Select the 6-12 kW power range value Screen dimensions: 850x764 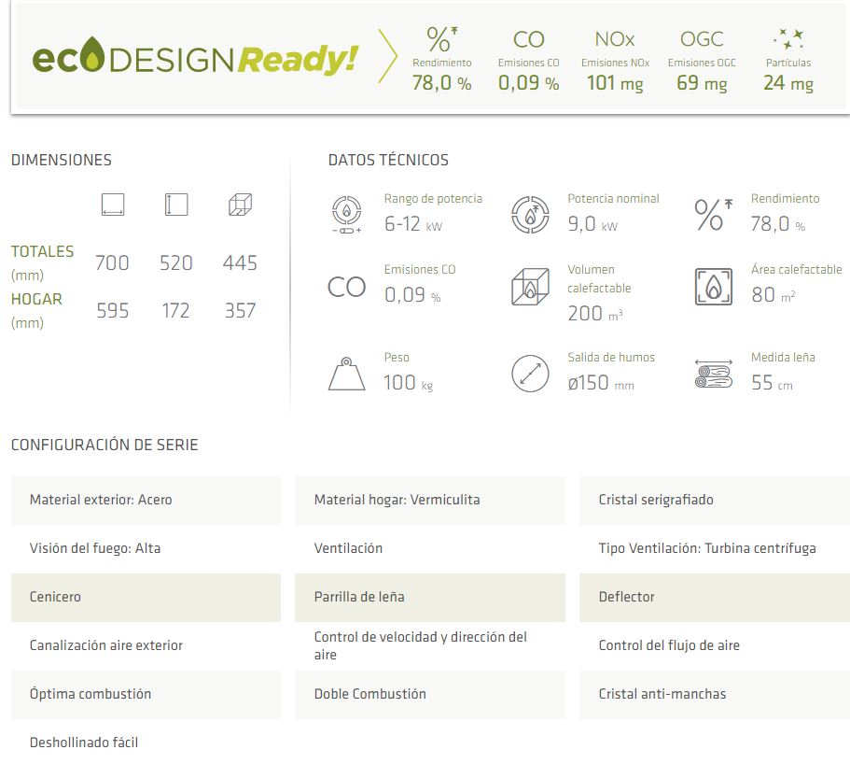[413, 223]
